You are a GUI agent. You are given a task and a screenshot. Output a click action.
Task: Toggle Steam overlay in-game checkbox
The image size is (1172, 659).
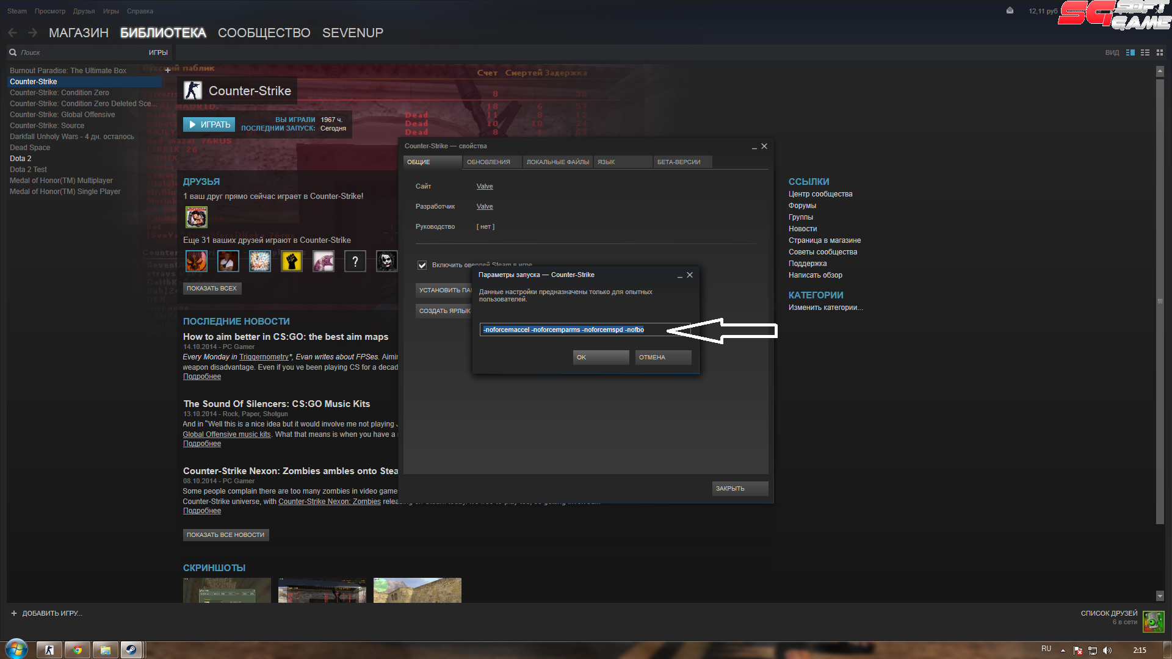(422, 265)
